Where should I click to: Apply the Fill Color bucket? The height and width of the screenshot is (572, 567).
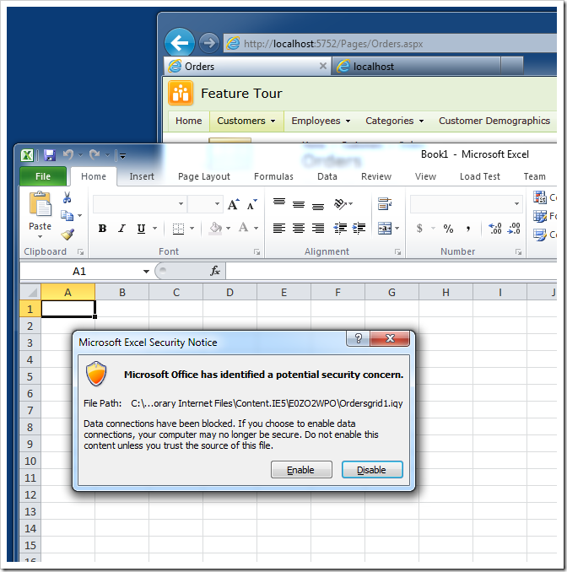(x=215, y=229)
